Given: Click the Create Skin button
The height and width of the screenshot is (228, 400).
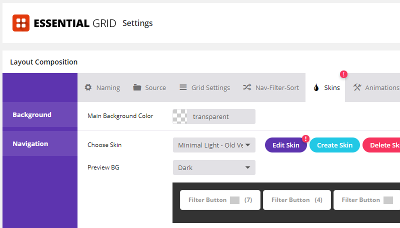Looking at the screenshot, I should (x=334, y=145).
